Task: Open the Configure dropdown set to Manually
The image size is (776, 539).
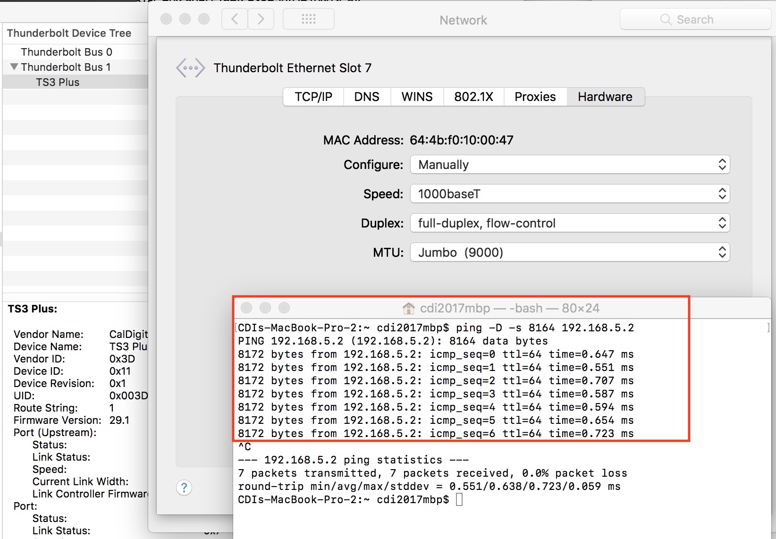Action: coord(570,165)
